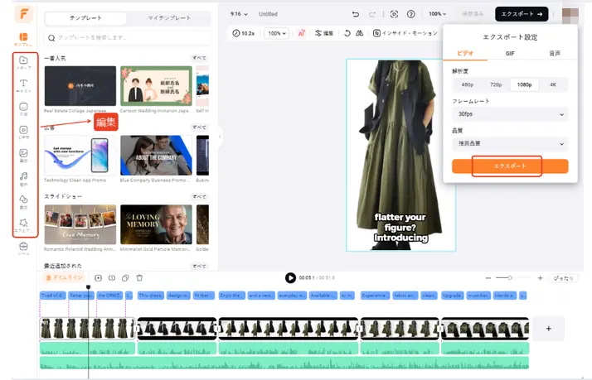Click the 編集 edit sliders button
592x380 pixels.
pyautogui.click(x=324, y=33)
